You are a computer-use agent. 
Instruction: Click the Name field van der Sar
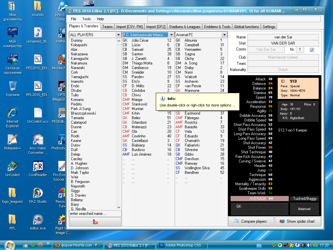pos(283,37)
